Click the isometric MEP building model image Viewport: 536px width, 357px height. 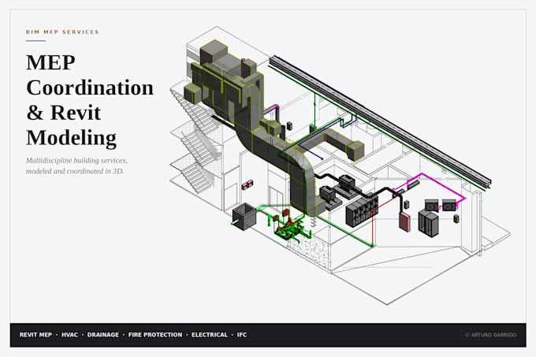click(341, 165)
